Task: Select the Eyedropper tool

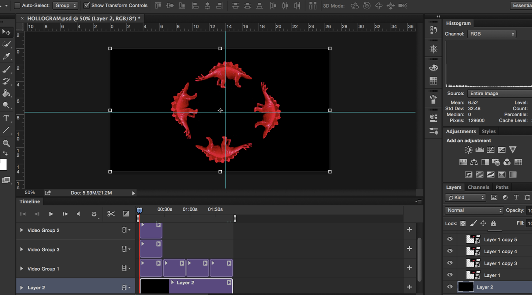Action: click(6, 57)
